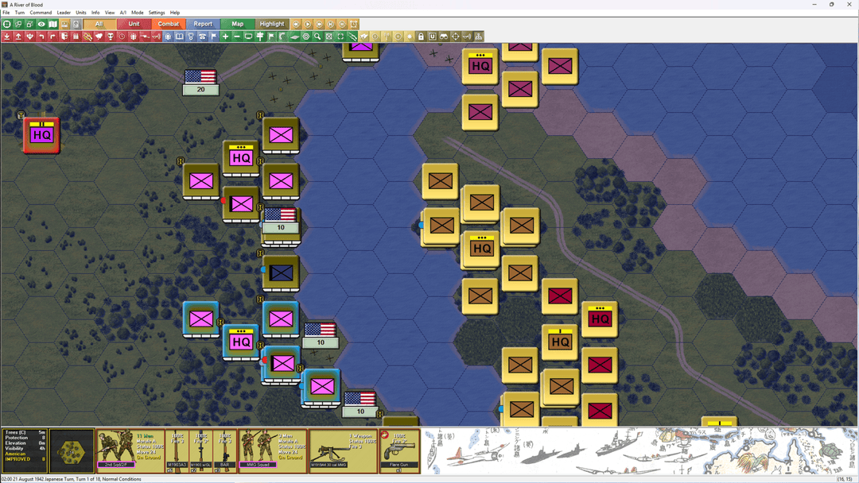The height and width of the screenshot is (483, 859).
Task: Click the organization chart icon
Action: [478, 37]
